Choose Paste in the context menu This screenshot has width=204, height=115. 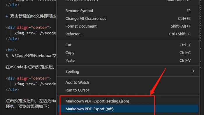128,61
